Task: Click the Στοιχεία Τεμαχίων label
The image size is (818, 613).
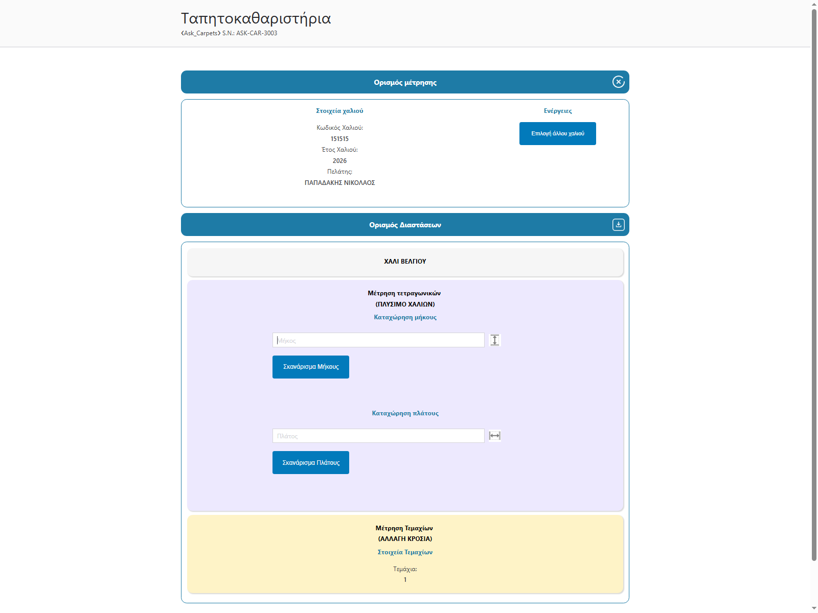Action: pyautogui.click(x=405, y=552)
